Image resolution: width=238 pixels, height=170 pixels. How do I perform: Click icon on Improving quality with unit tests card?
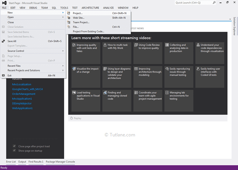pos(74,45)
